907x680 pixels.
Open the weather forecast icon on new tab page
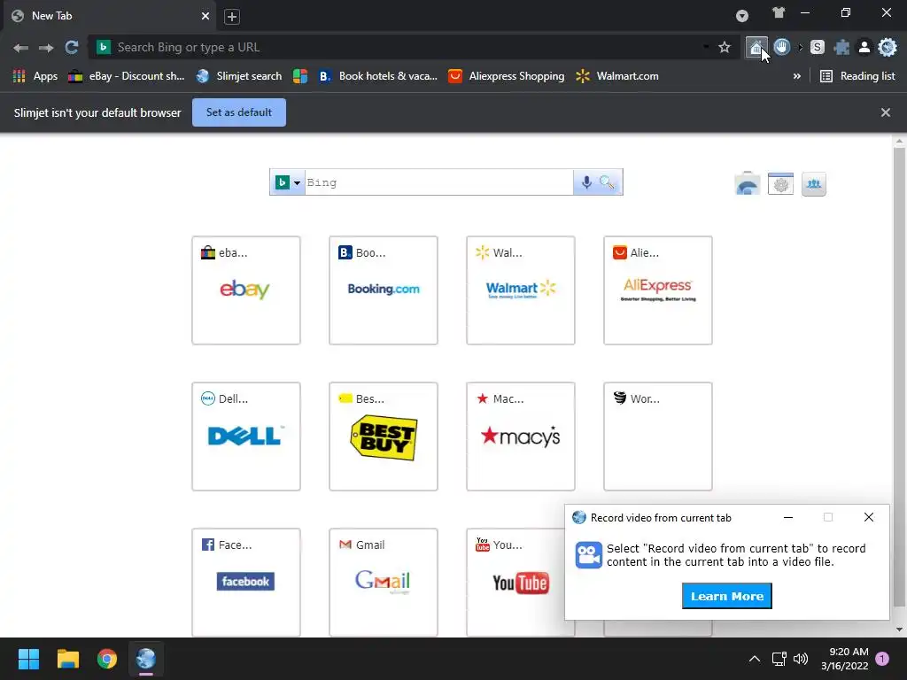[747, 184]
